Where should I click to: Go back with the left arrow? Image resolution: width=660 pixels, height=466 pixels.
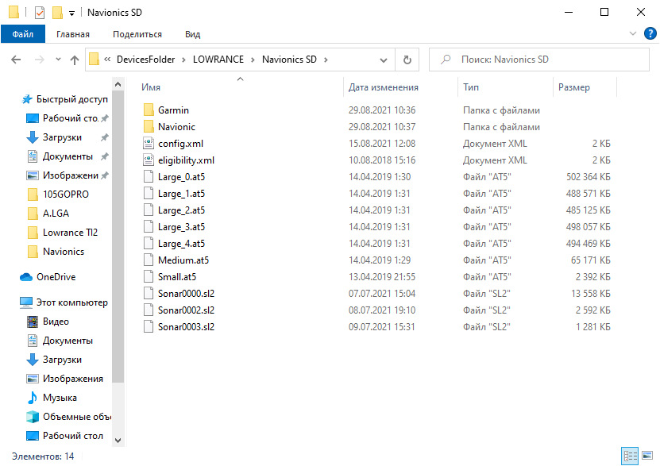point(16,60)
